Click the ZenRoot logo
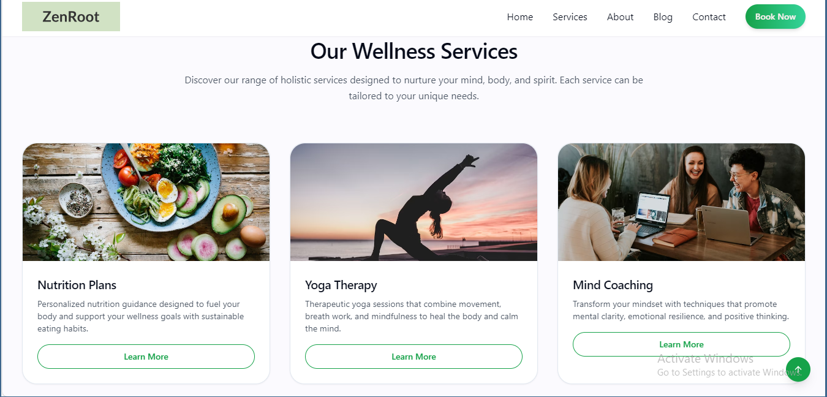Screen dimensions: 827x397 71,17
